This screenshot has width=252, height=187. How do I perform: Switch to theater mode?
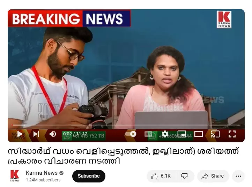pos(199,134)
